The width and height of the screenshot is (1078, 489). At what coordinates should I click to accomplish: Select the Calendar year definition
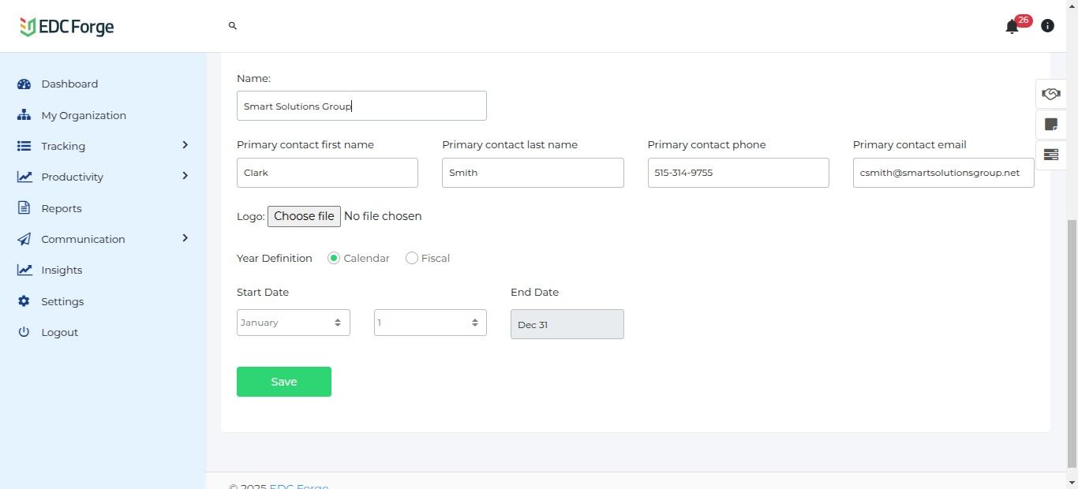[x=334, y=258]
